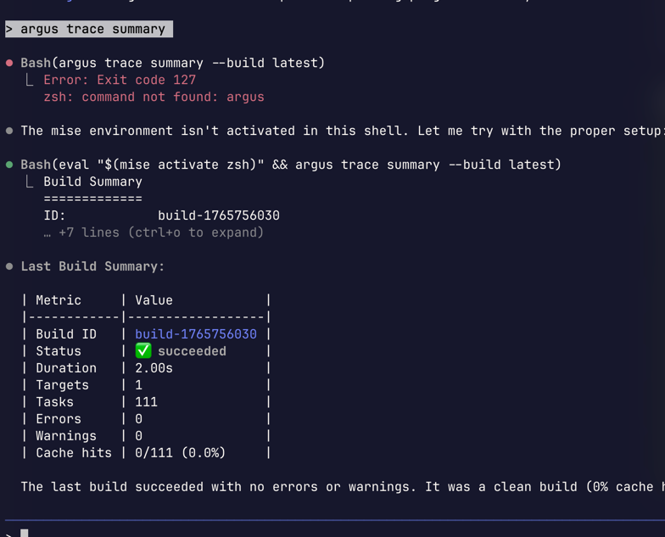Viewport: 665px width, 537px height.
Task: Expand the collapsed +7 lines output
Action: click(x=154, y=232)
